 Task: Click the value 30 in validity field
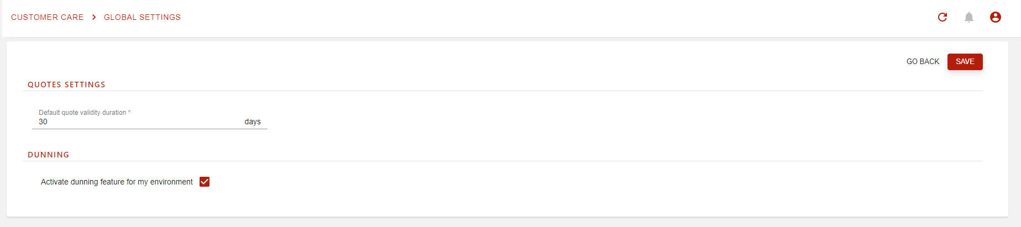point(43,122)
